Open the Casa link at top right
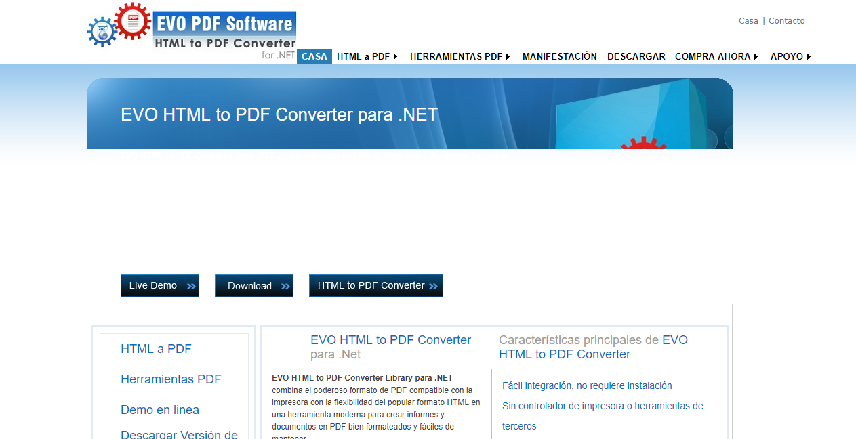The image size is (856, 439). point(748,21)
